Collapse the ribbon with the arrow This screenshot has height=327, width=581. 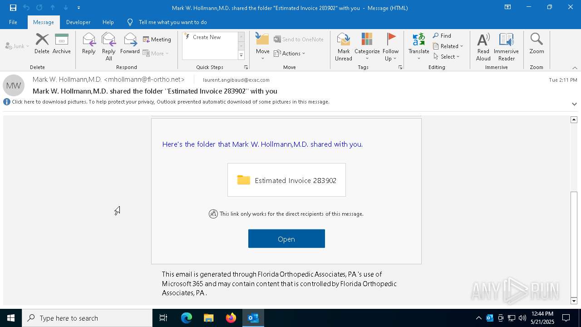[x=575, y=68]
